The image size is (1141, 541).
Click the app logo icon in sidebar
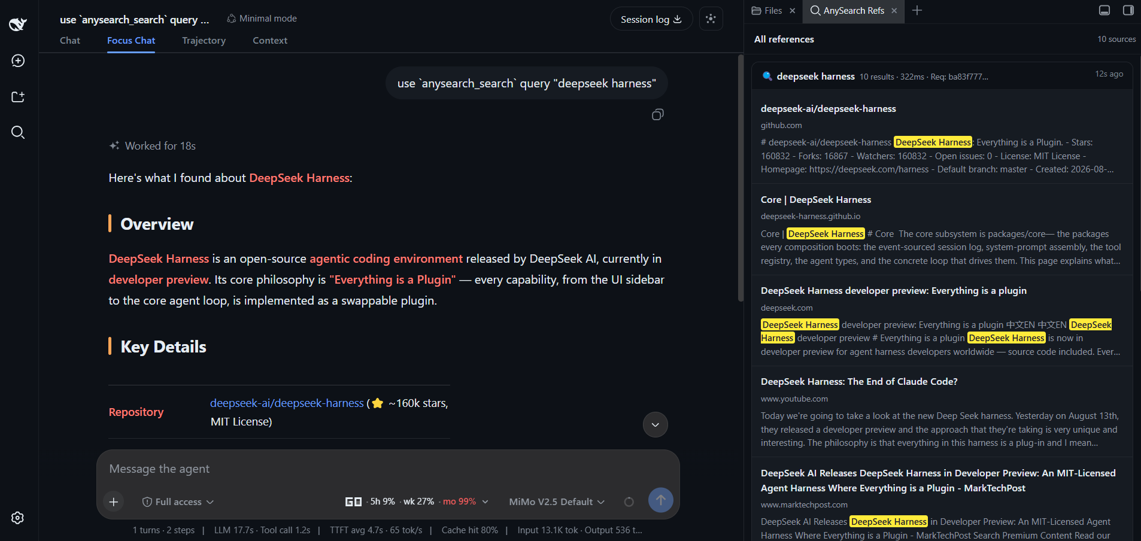click(18, 24)
